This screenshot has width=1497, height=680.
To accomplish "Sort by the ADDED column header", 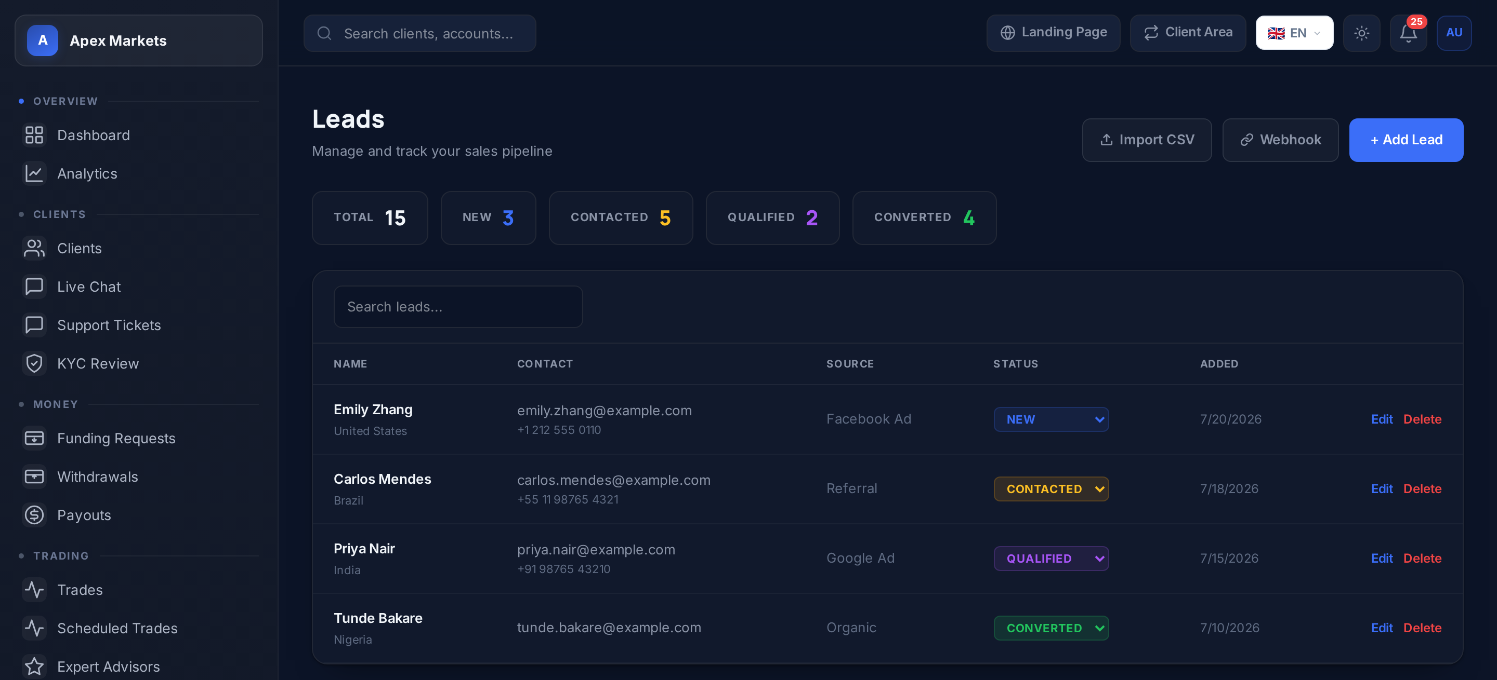I will (1218, 364).
